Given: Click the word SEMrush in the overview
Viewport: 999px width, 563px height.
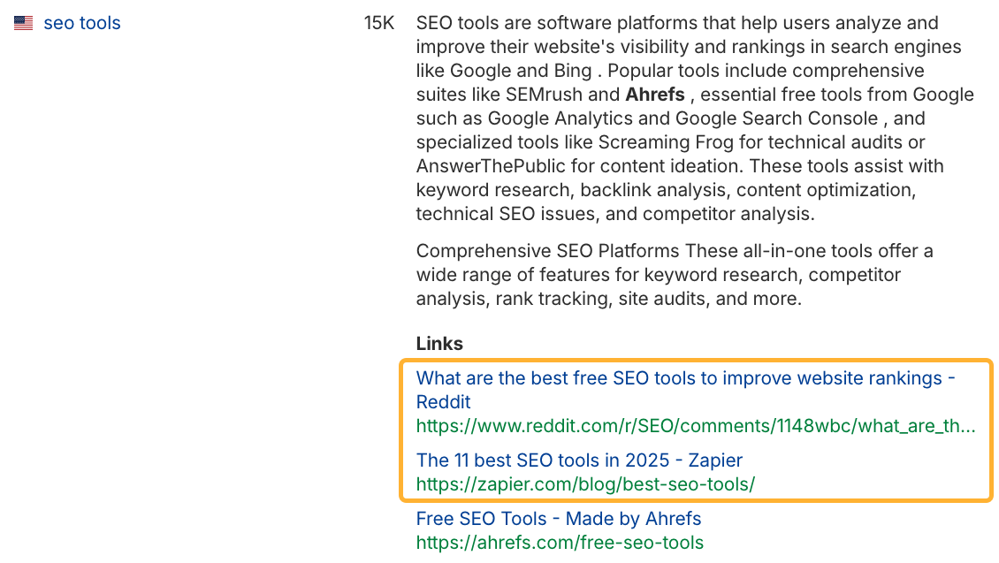Looking at the screenshot, I should click(x=544, y=95).
